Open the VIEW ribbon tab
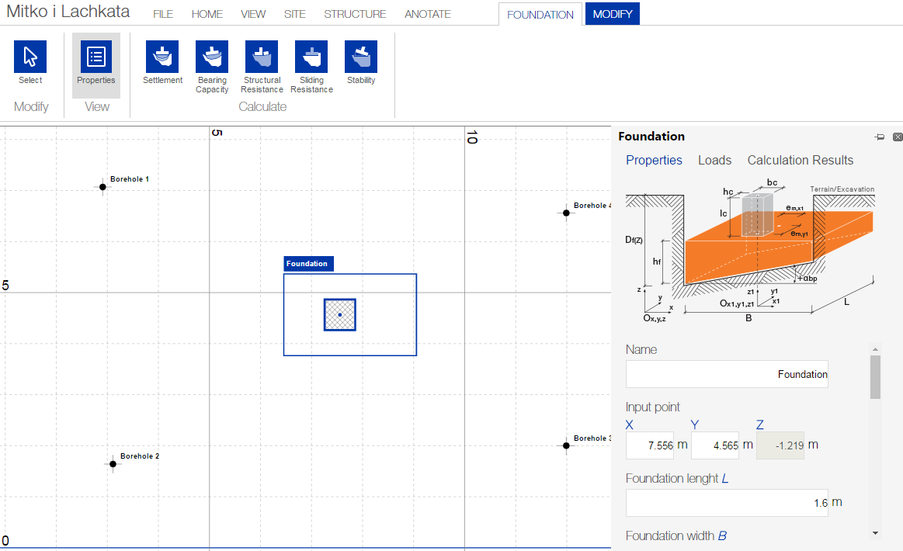 (253, 15)
